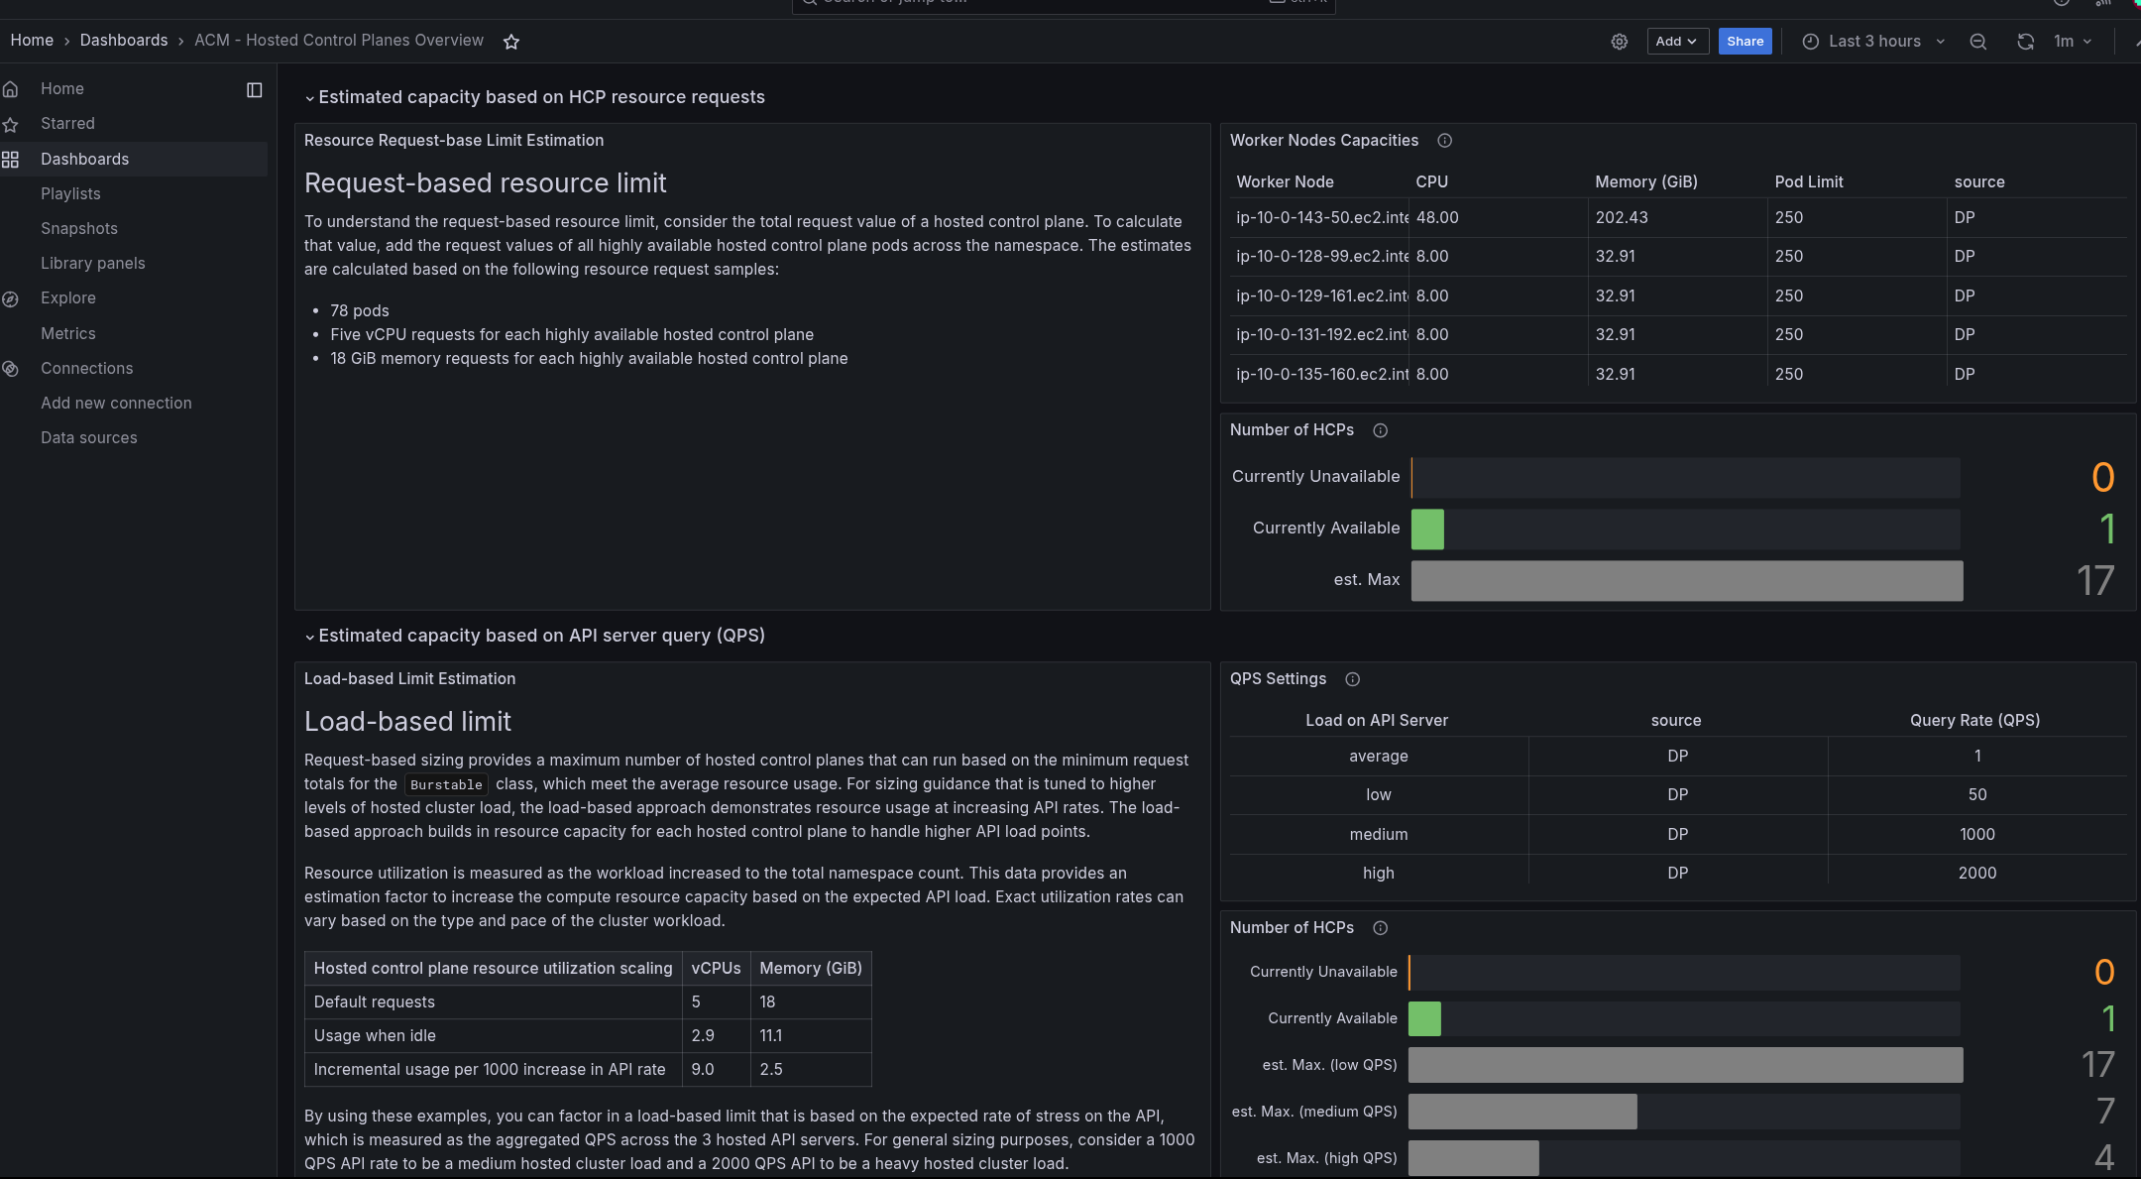Image resolution: width=2141 pixels, height=1179 pixels.
Task: Click the Explore compass icon in sidebar
Action: pyautogui.click(x=11, y=298)
